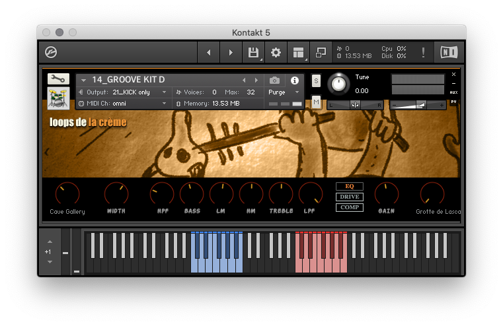503x326 pixels.
Task: Click the Grotte de Lascaux knob
Action: click(432, 194)
